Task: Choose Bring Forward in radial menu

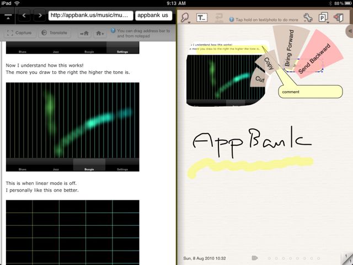Action: 290,46
